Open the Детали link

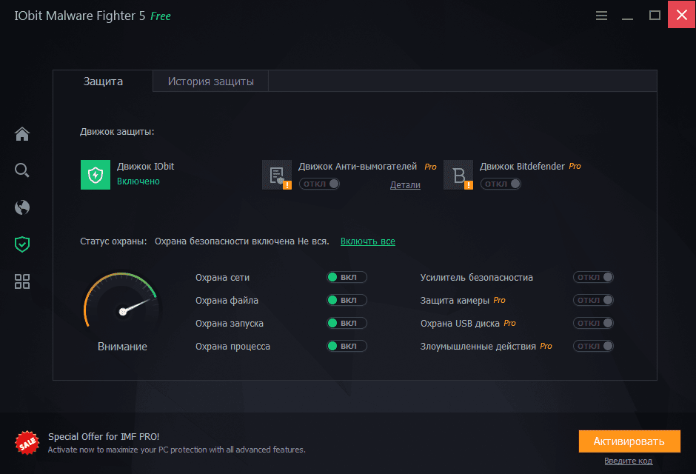click(405, 185)
